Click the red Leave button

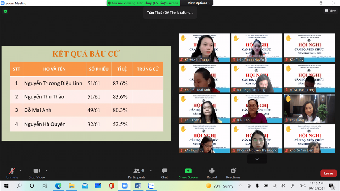(328, 173)
